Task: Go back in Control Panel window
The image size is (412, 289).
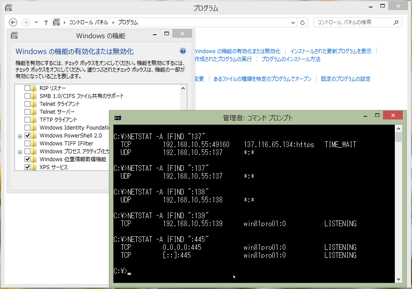Action: point(13,22)
